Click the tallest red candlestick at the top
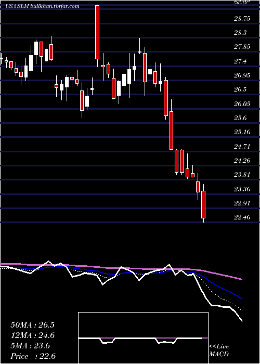This screenshot has height=364, width=260. [97, 32]
